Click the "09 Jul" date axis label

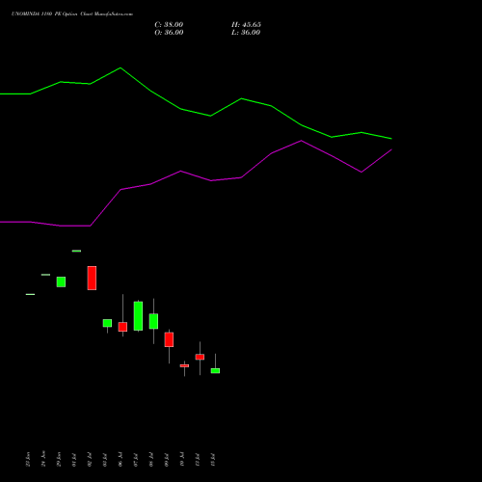tap(167, 460)
